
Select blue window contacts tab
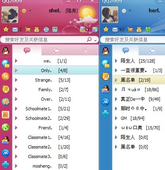click(126, 50)
